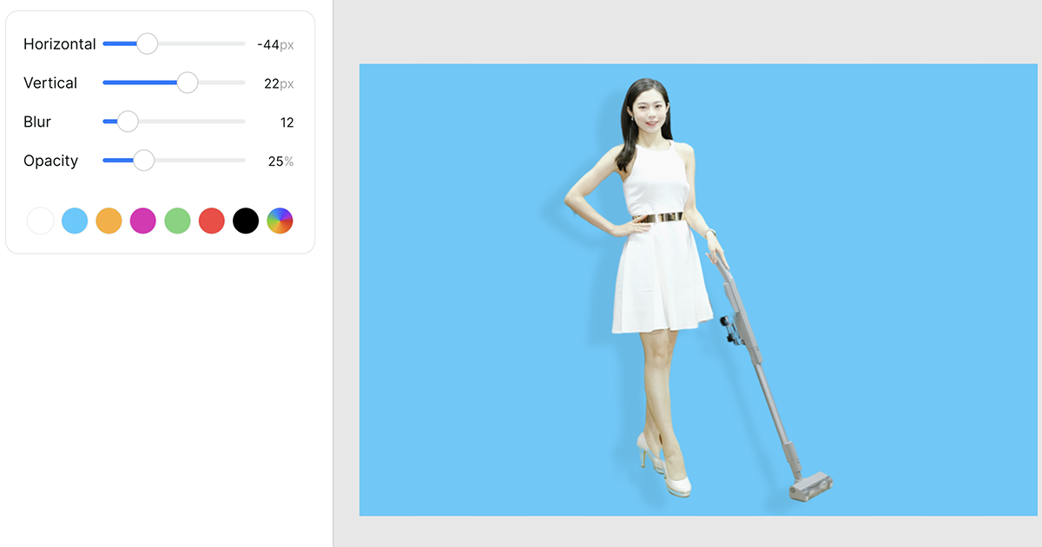Click the Vertical slider handle
1042x547 pixels.
(187, 82)
